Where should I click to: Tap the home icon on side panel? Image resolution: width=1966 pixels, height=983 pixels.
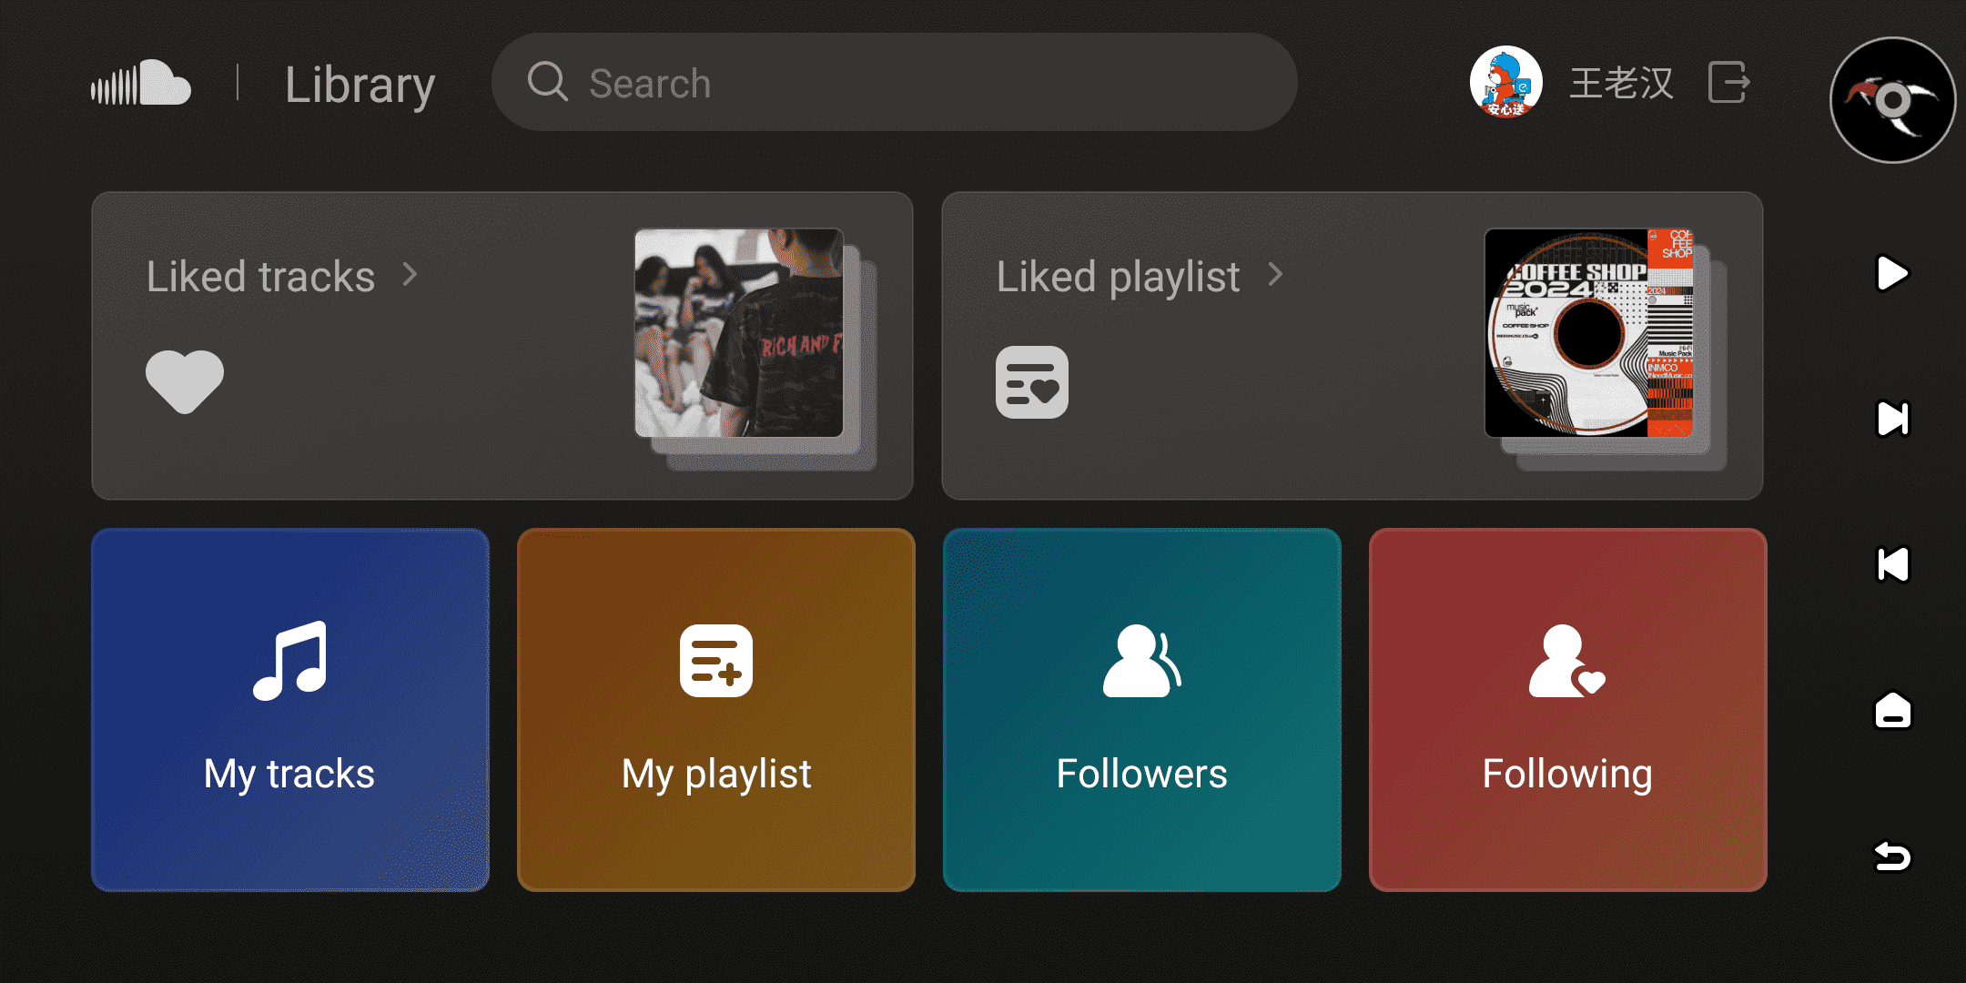(x=1892, y=710)
